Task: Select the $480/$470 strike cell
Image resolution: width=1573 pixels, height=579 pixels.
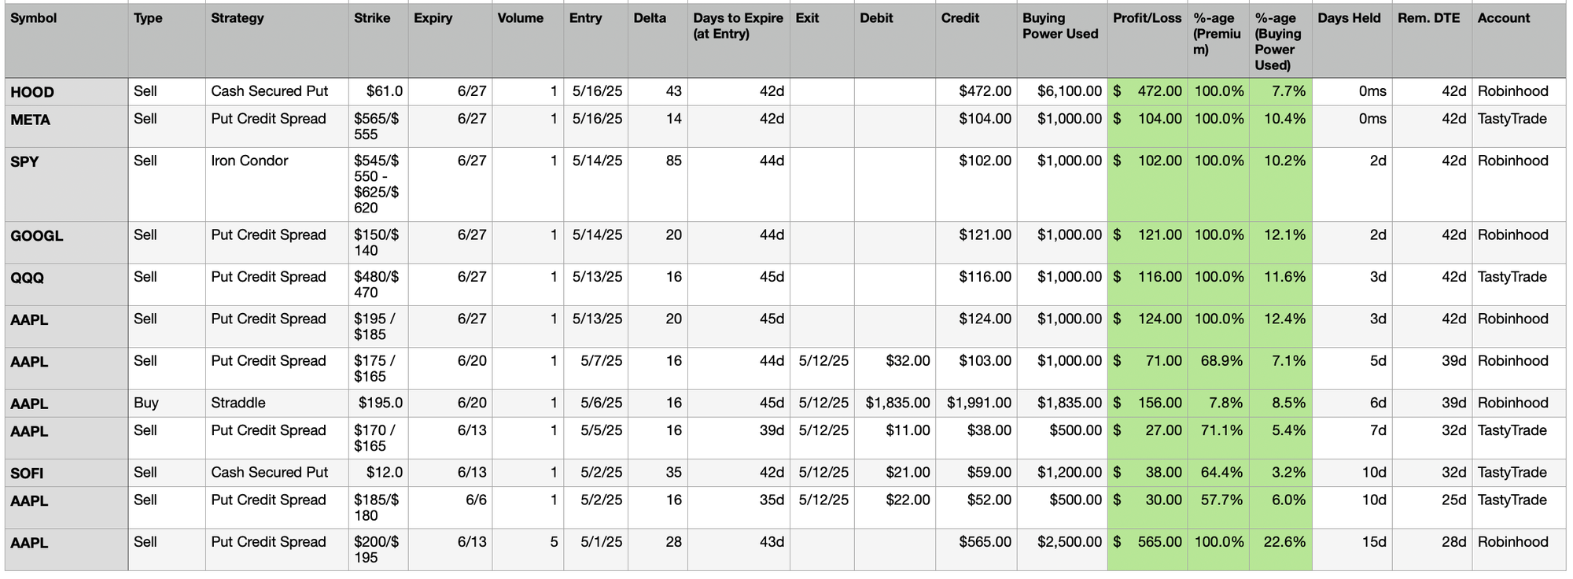Action: (378, 285)
